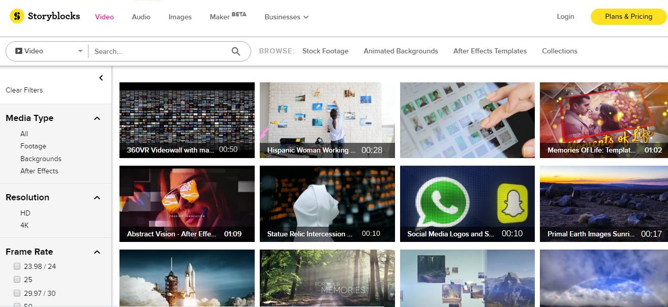Click the Plans & Pricing button
The image size is (668, 307).
(x=628, y=16)
